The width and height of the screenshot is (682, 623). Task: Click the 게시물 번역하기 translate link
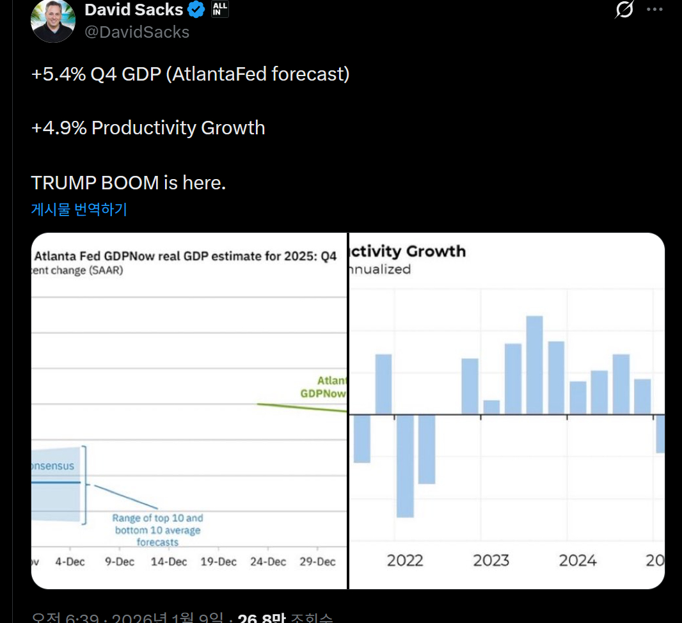79,209
